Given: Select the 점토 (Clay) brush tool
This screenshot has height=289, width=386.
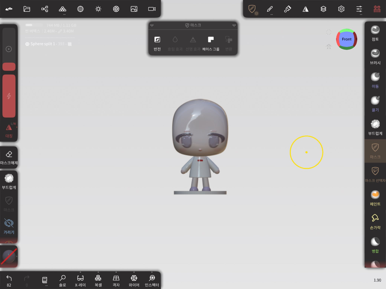Looking at the screenshot, I should (375, 33).
